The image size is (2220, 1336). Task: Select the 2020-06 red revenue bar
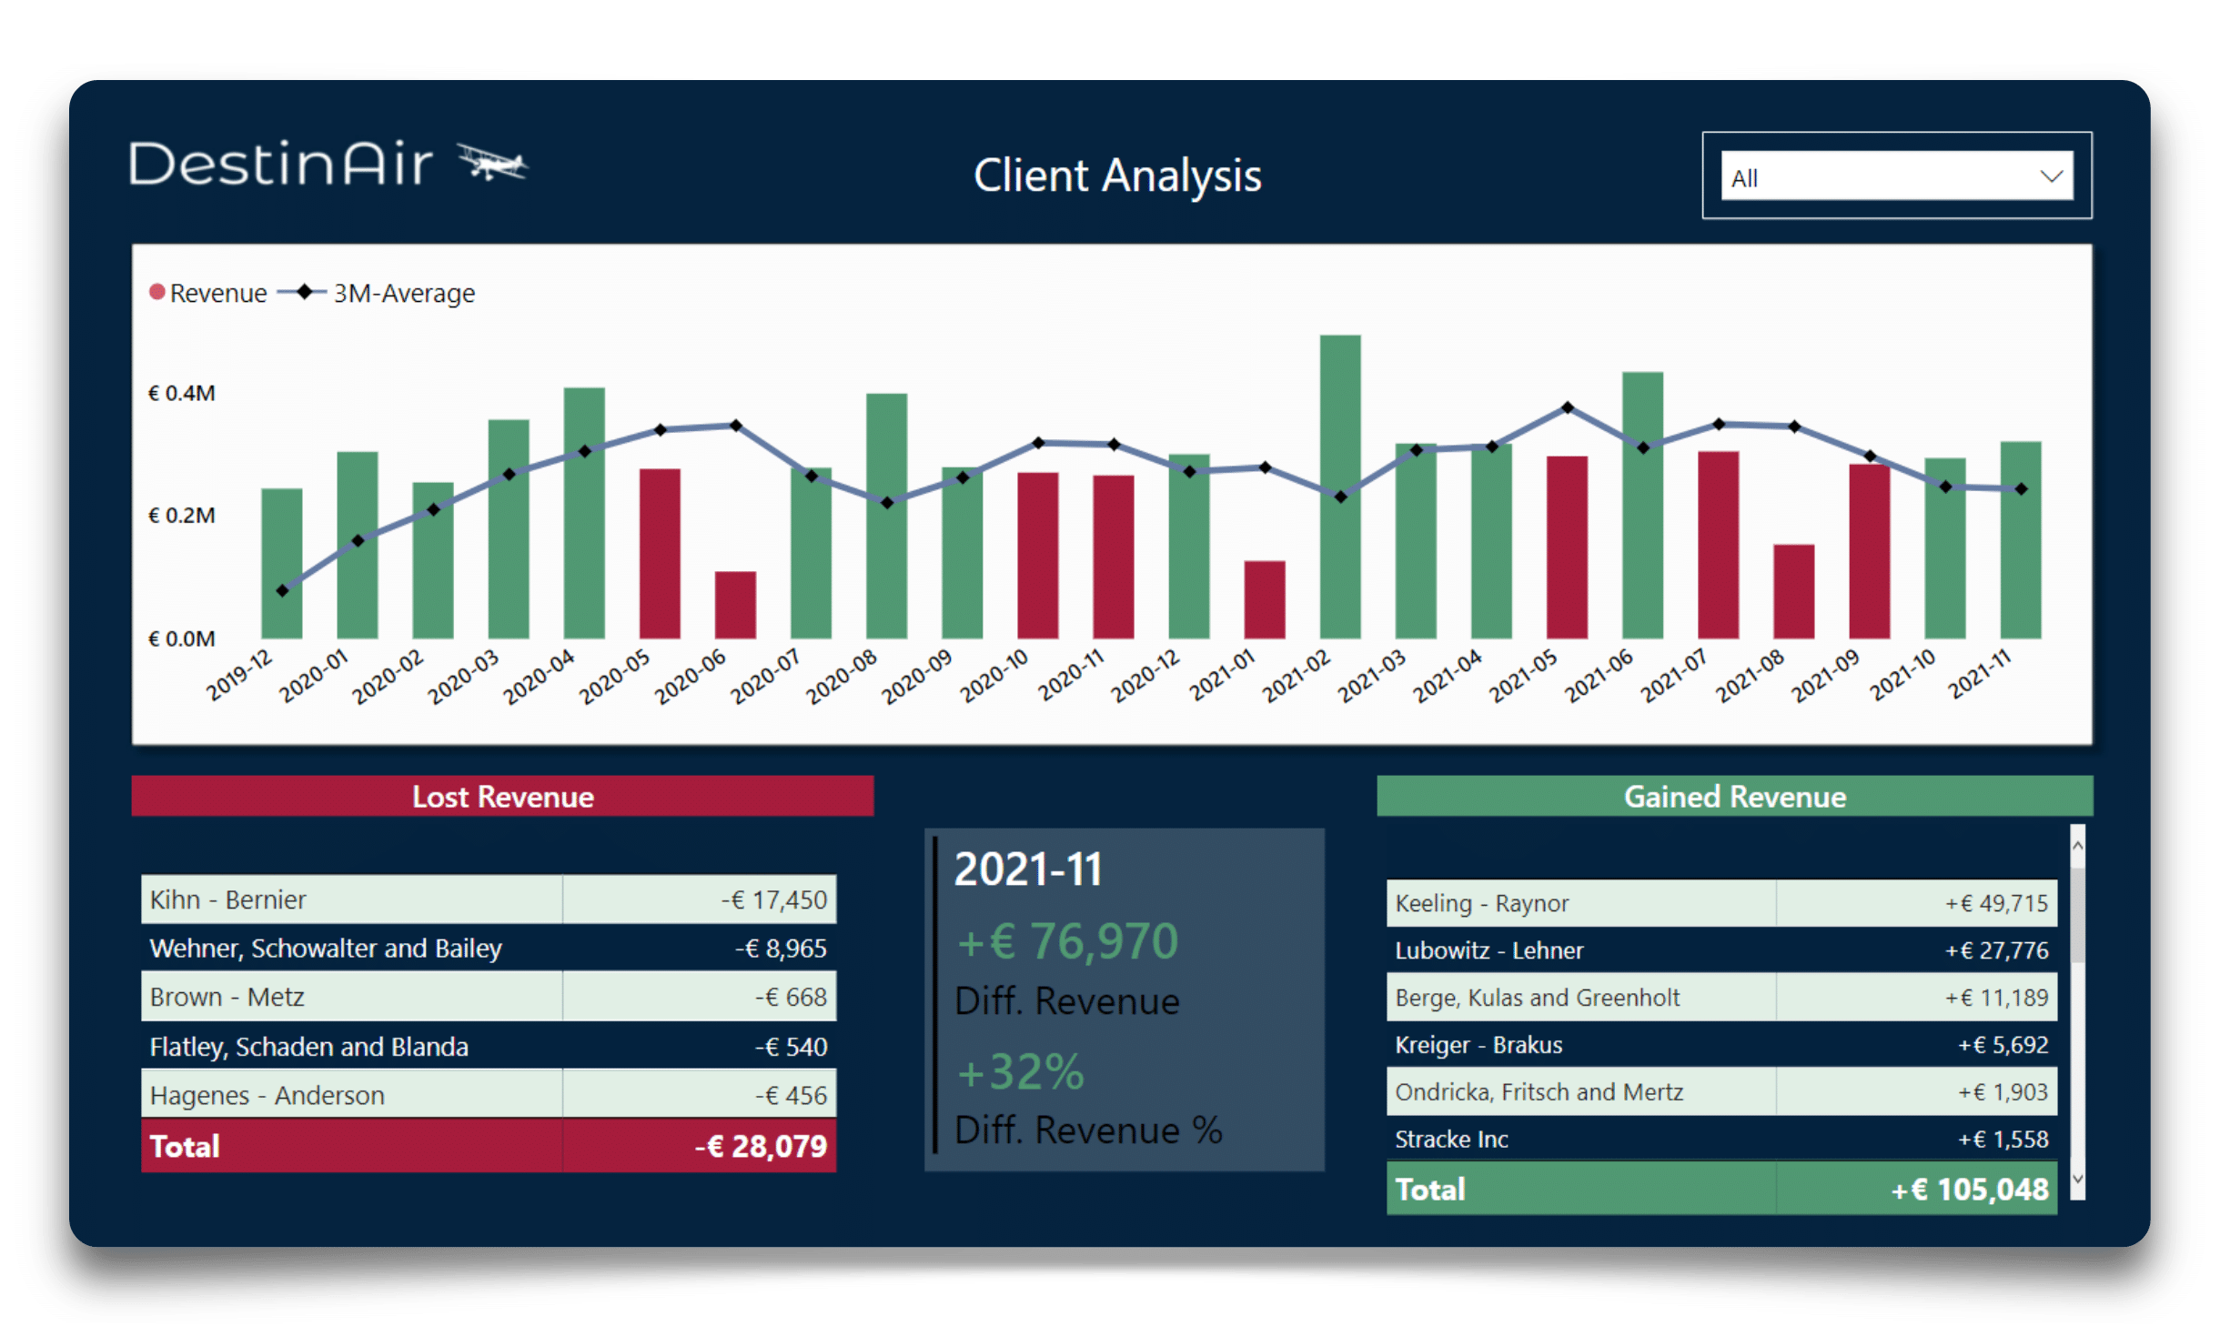coord(735,605)
